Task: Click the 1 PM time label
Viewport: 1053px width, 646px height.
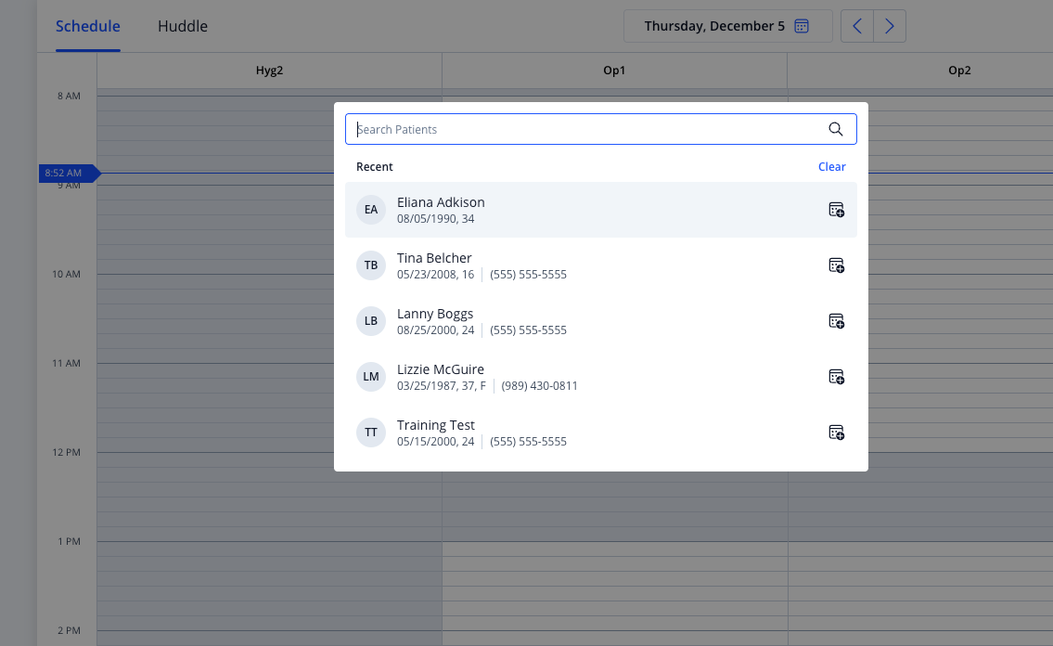Action: [70, 541]
